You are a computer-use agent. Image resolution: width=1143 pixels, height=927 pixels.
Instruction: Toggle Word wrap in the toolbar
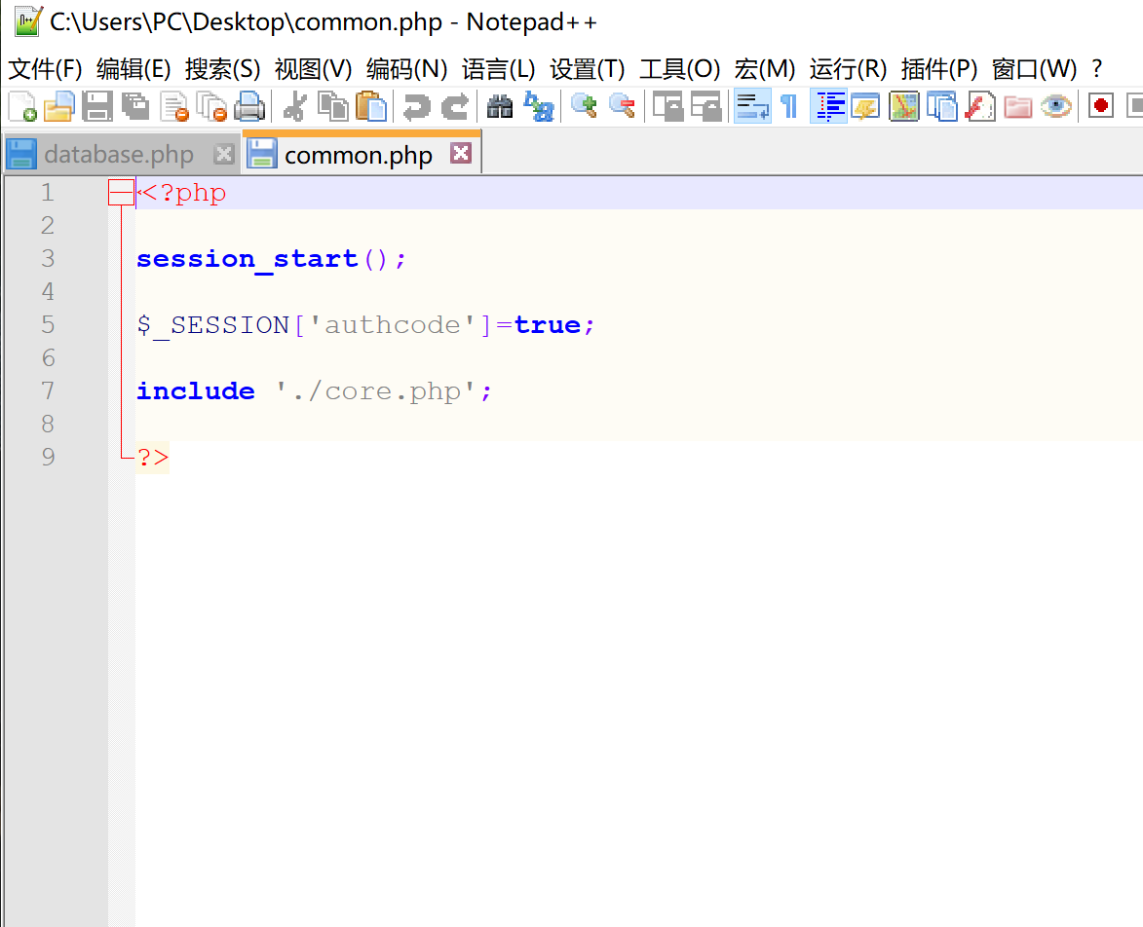pos(751,106)
